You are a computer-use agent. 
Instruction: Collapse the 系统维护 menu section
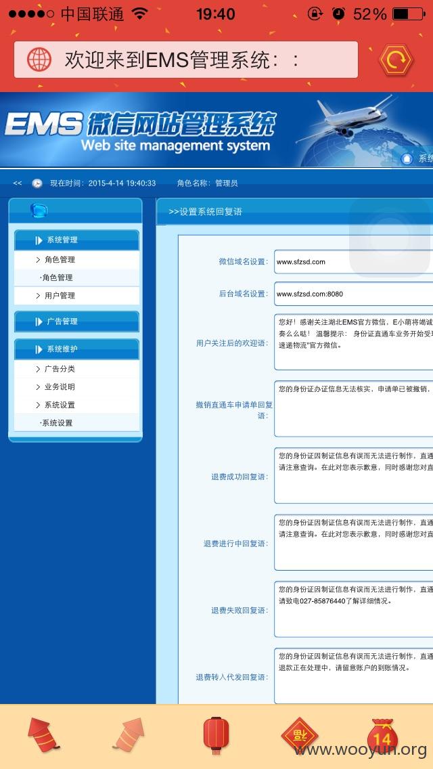(76, 349)
